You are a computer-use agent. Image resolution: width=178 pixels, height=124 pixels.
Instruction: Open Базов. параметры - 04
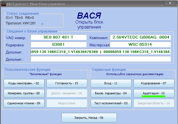click(x=111, y=93)
